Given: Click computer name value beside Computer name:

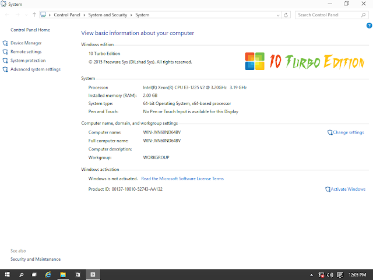Looking at the screenshot, I should pos(162,132).
